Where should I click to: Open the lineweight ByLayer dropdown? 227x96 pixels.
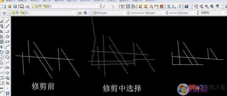183,13
